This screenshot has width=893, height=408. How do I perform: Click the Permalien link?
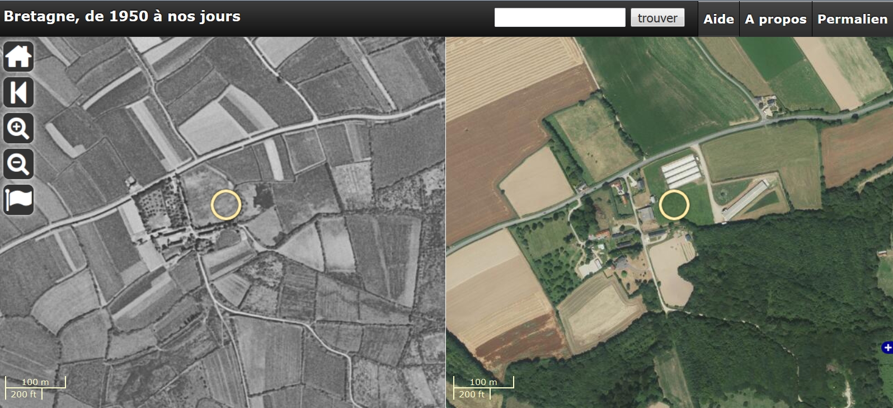coord(852,19)
